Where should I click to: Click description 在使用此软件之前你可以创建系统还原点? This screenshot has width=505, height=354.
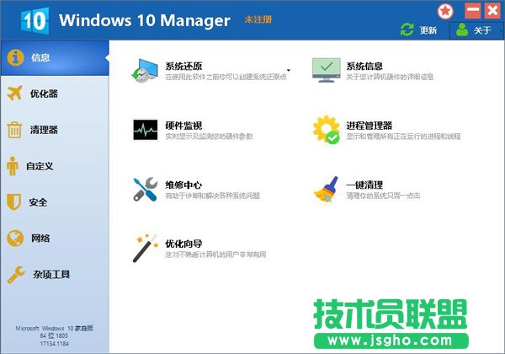click(226, 77)
